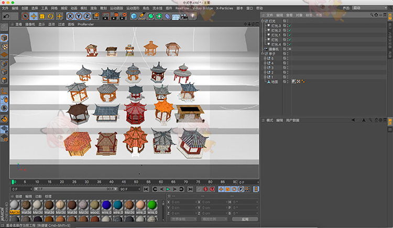Image resolution: width=393 pixels, height=228 pixels.
Task: Add a Cube primitive object
Action: point(134,16)
